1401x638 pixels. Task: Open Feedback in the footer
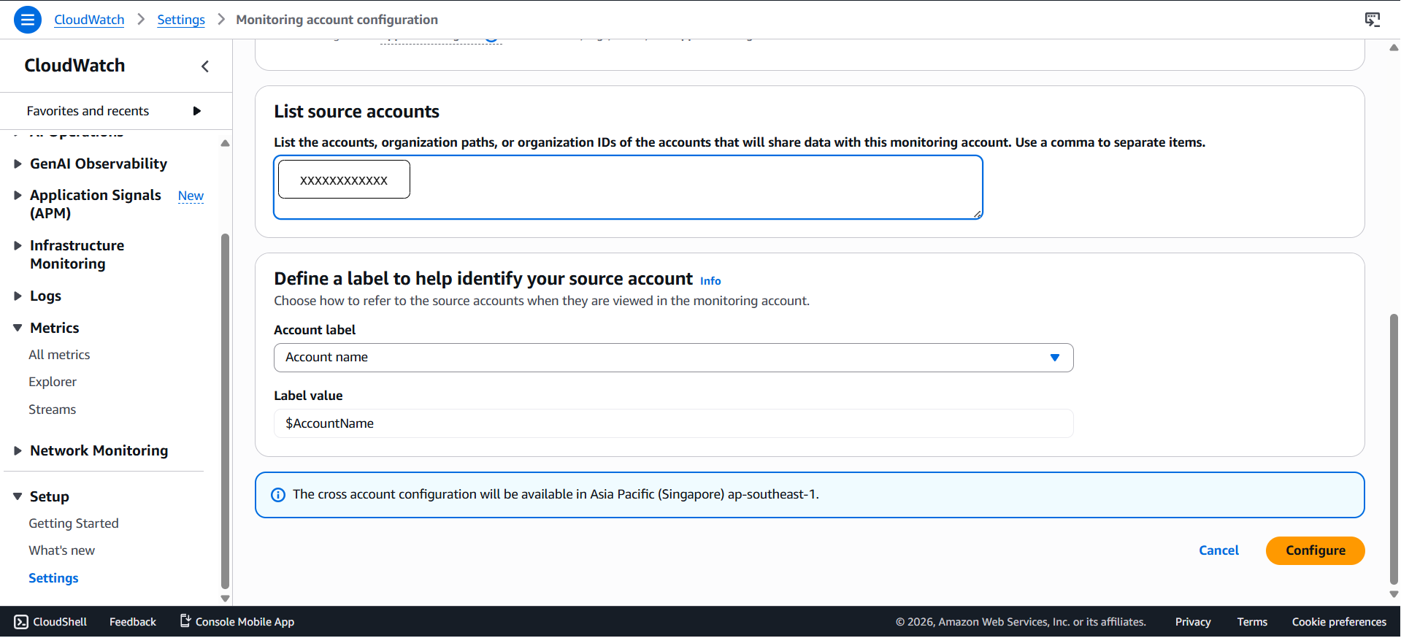point(133,622)
